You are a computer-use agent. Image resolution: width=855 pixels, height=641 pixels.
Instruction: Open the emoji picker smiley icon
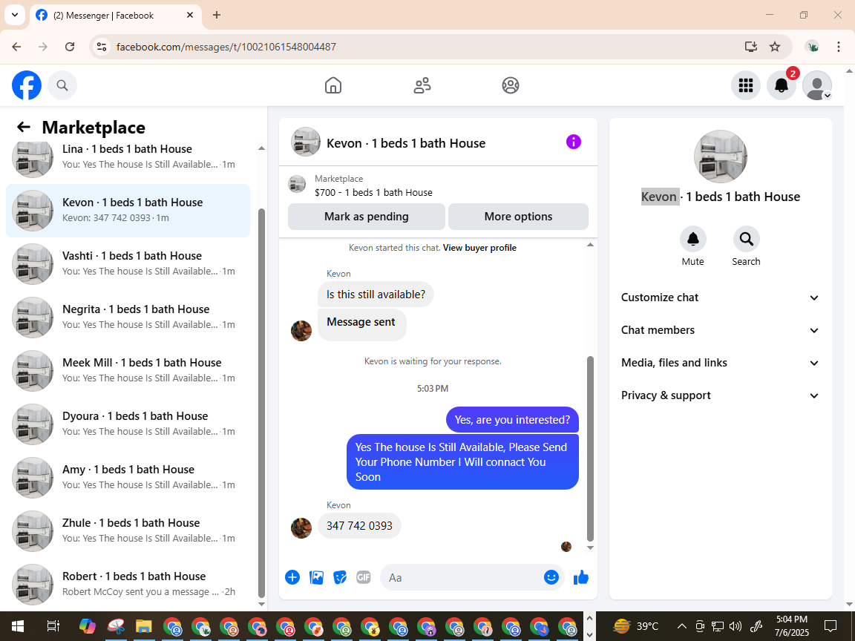(x=551, y=577)
